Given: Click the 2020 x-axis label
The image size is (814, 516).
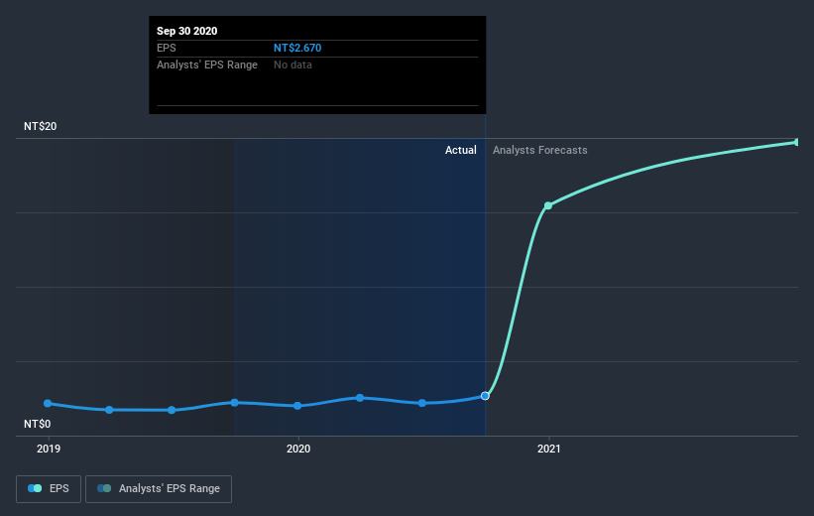Looking at the screenshot, I should click(x=298, y=449).
